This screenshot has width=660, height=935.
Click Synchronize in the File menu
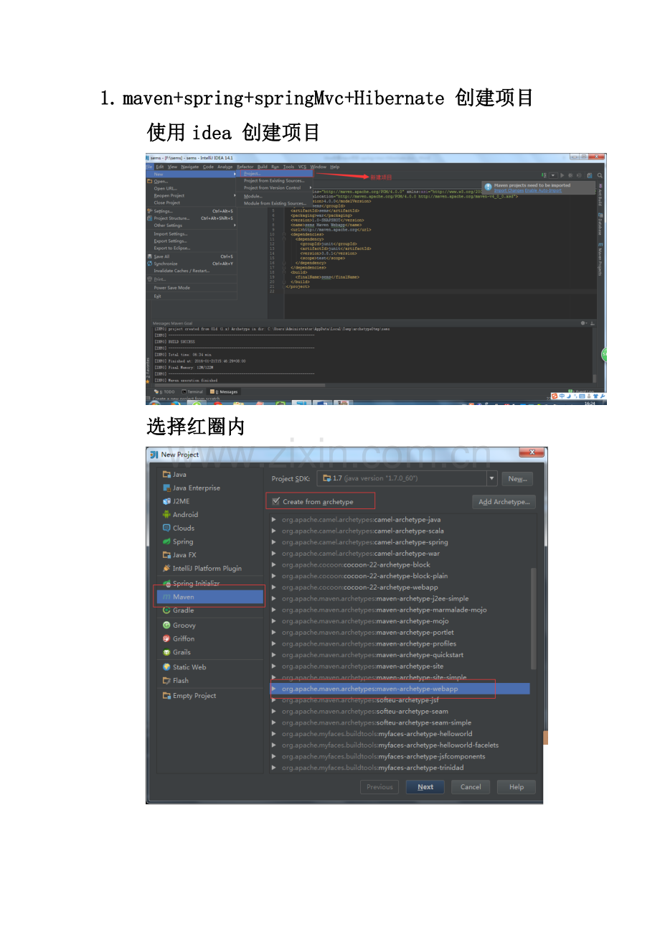[x=192, y=264]
